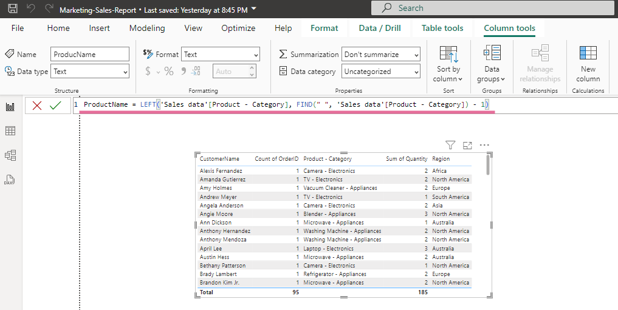Click the Product - Category column header
The height and width of the screenshot is (310, 618).
pos(327,159)
